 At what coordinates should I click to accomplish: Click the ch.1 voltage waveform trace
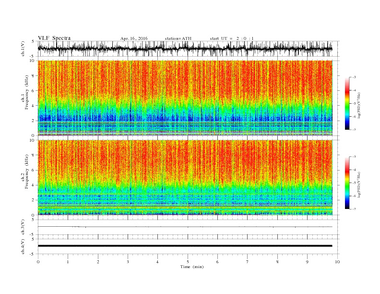click(x=185, y=49)
